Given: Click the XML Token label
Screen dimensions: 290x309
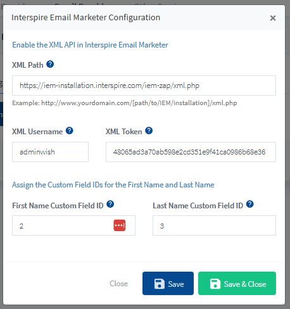Looking at the screenshot, I should [x=124, y=132].
